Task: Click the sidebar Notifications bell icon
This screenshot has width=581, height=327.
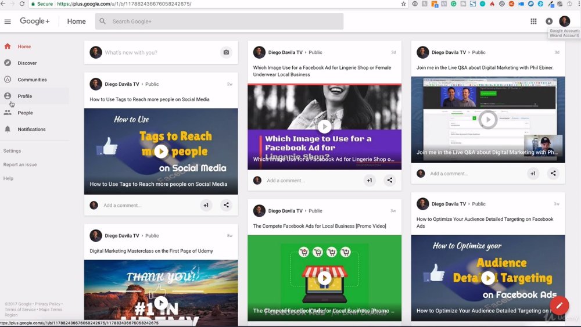Action: click(x=8, y=130)
